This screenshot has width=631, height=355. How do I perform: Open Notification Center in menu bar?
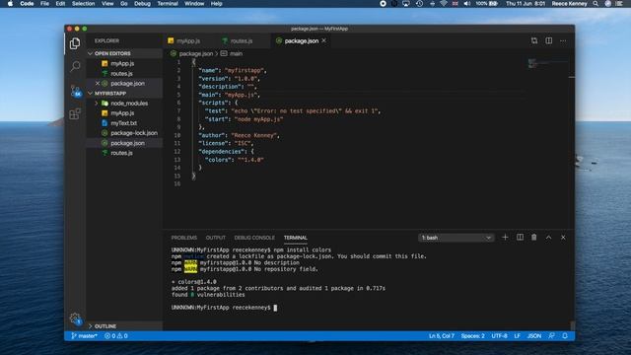(619, 4)
